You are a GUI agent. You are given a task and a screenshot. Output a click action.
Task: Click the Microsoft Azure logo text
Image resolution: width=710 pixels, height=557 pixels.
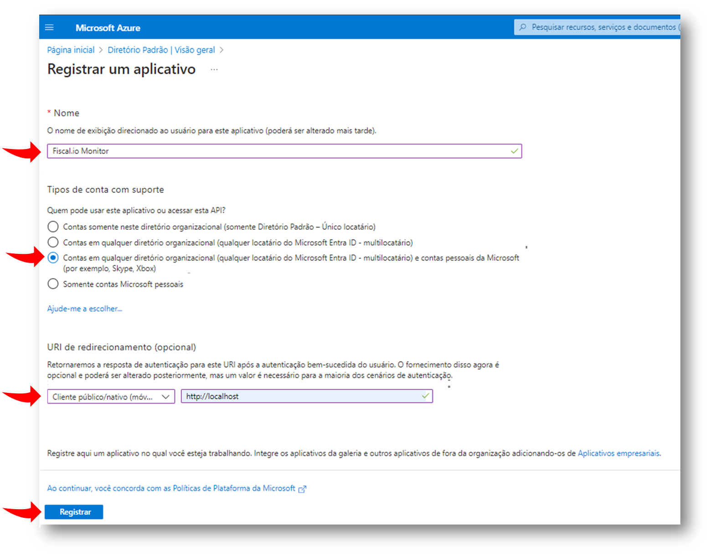pyautogui.click(x=108, y=28)
